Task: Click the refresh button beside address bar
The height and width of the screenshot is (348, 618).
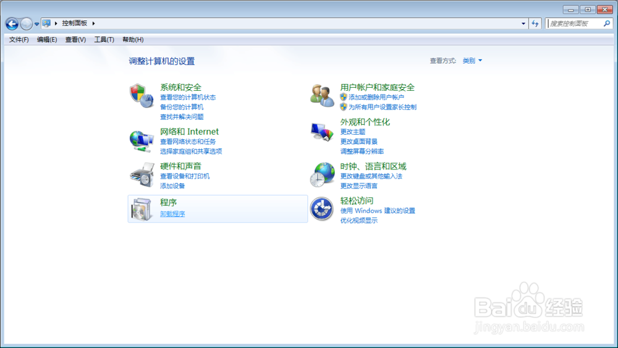Action: click(x=535, y=23)
